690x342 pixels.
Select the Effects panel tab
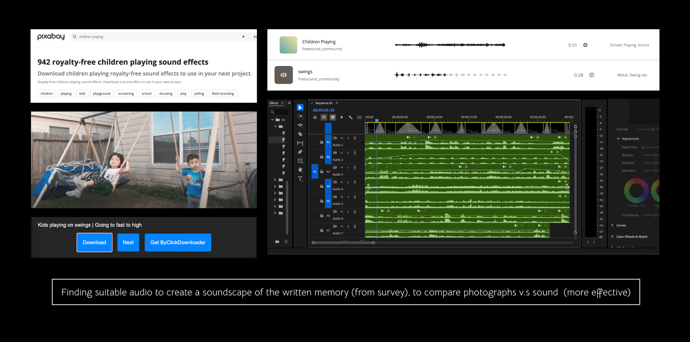click(x=274, y=103)
